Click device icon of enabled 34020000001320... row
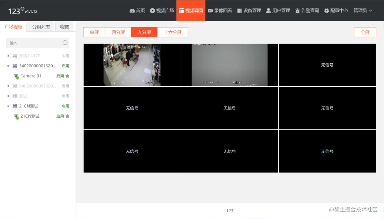 pyautogui.click(x=15, y=66)
